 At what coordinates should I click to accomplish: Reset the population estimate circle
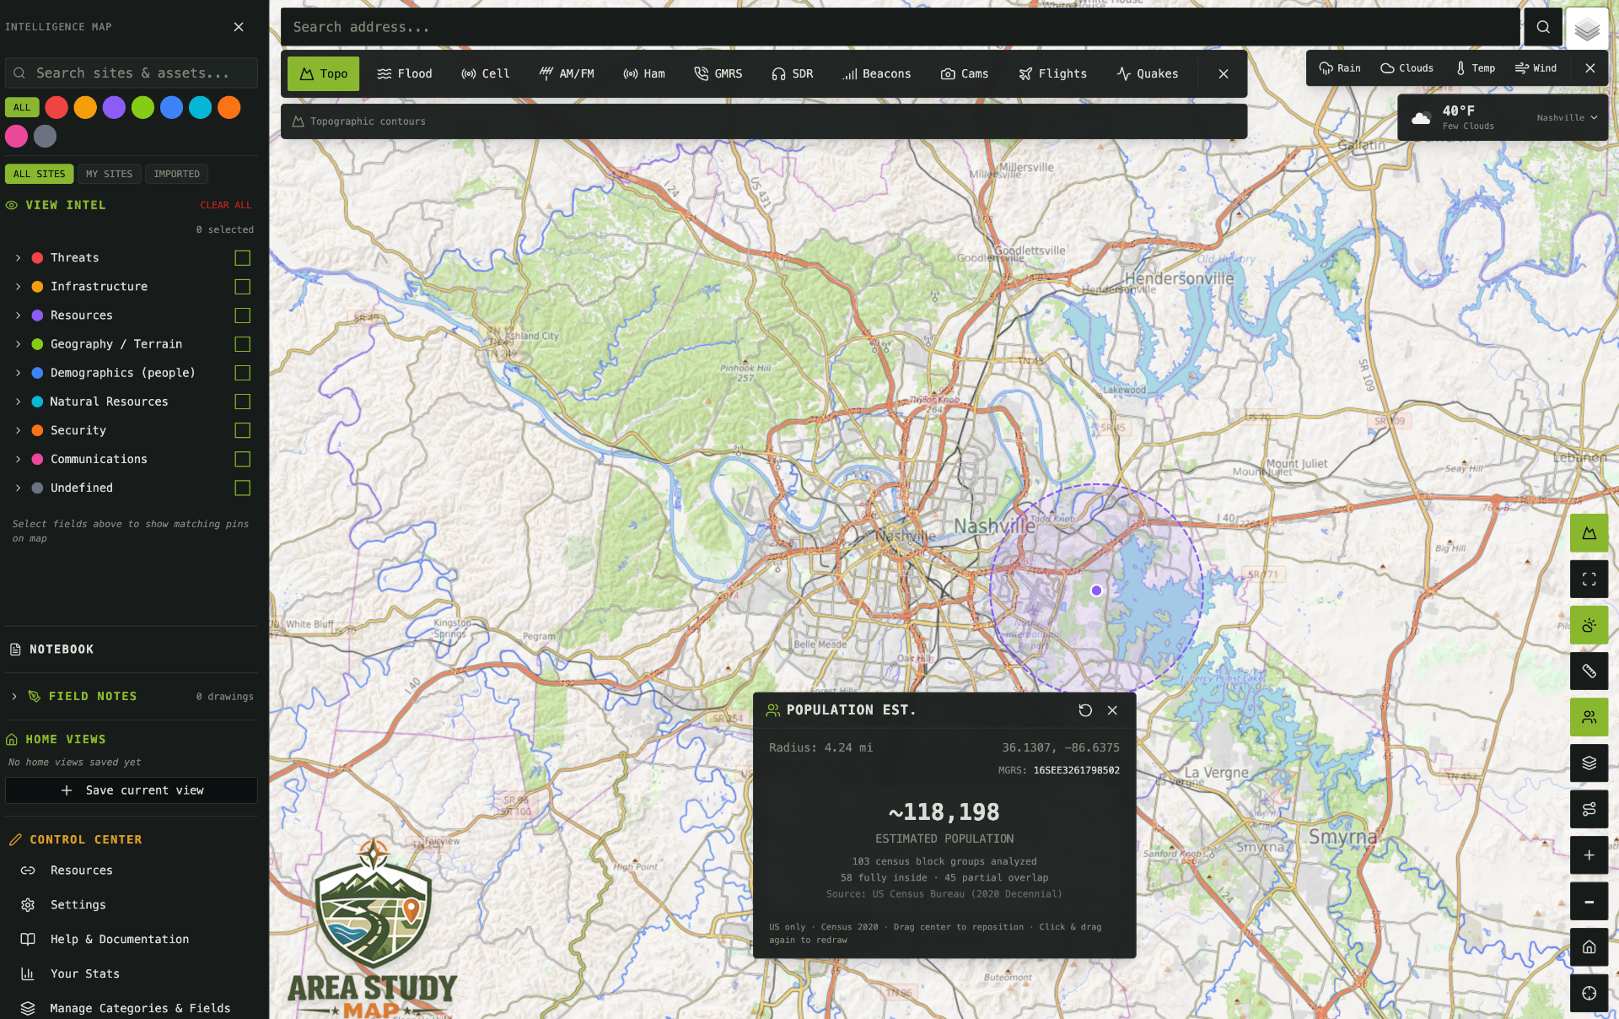[x=1085, y=710]
